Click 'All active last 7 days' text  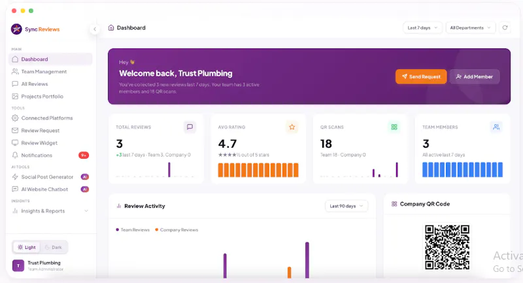(444, 155)
